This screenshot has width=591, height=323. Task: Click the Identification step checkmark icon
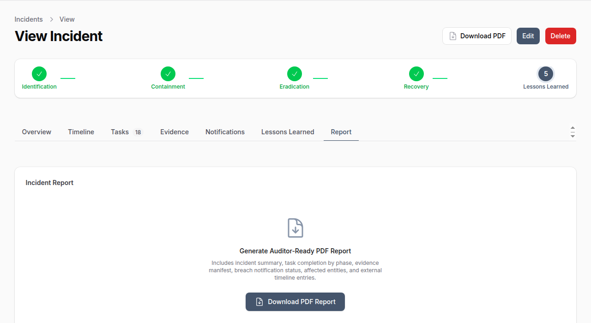coord(39,74)
